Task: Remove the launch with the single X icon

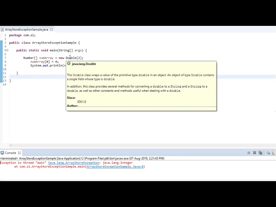Action: click(x=254, y=153)
